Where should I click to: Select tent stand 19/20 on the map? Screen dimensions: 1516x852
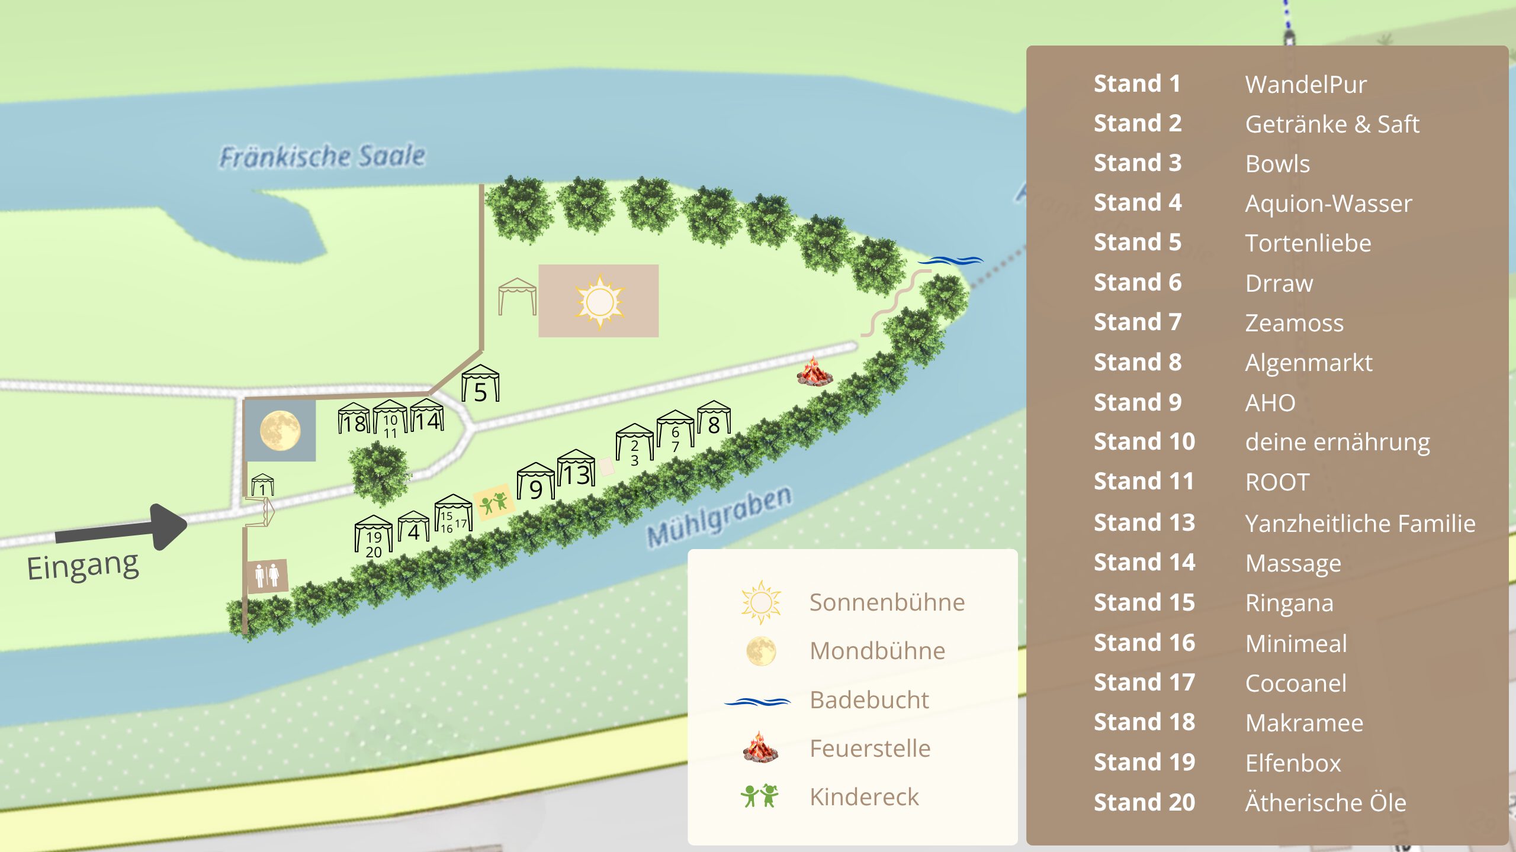[x=373, y=536]
